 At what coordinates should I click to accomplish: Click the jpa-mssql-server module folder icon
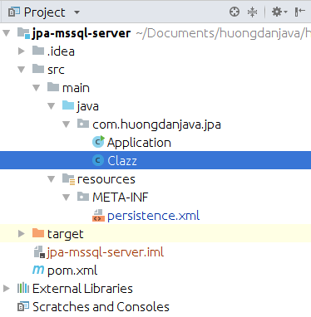23,33
